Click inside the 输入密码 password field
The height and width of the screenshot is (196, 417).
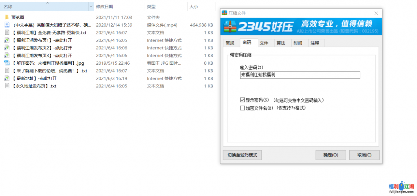click(300, 75)
